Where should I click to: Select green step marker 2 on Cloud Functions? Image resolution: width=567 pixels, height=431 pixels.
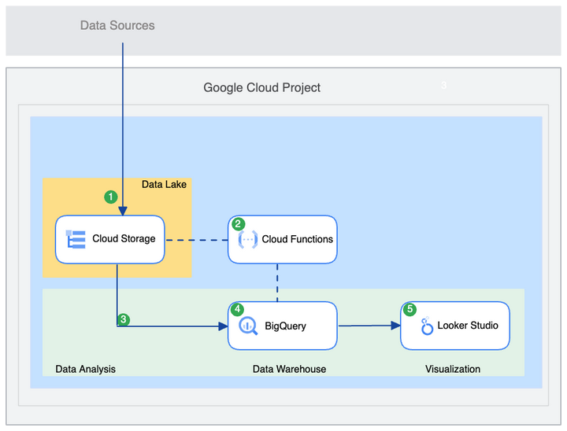(238, 224)
